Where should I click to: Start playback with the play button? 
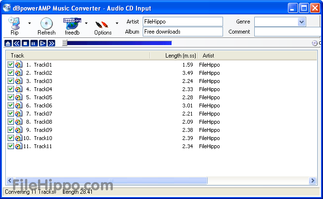tap(42, 43)
